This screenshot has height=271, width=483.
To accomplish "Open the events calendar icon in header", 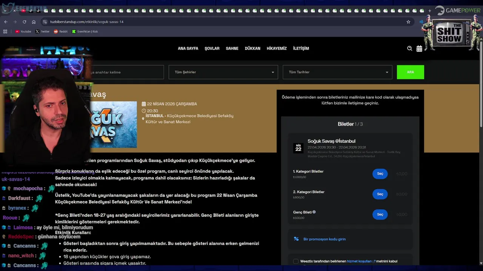I will 419,49.
